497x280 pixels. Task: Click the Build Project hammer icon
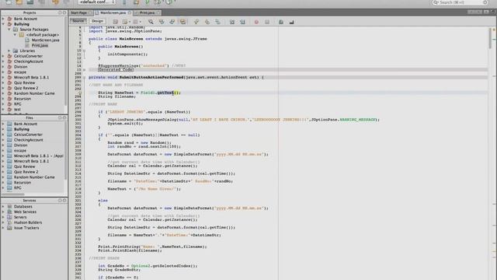pos(124,2)
